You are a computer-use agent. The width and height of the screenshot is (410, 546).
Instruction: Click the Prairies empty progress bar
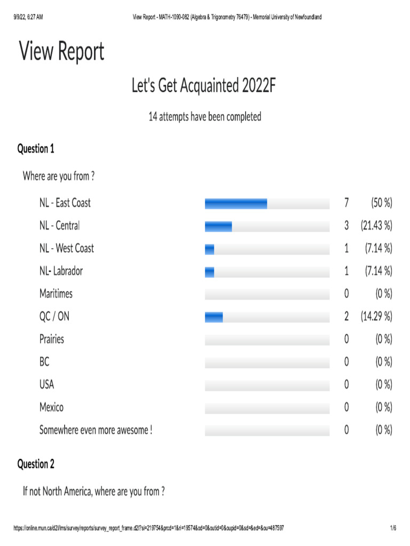[x=267, y=339]
